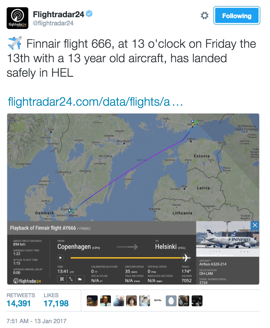Click the first liker's avatar
The height and width of the screenshot is (328, 270).
[92, 301]
